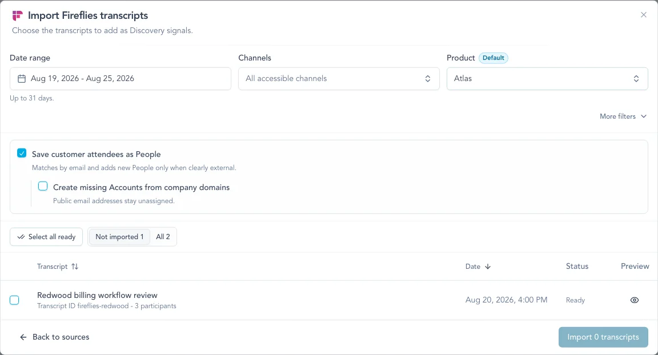658x355 pixels.
Task: Click the Preview column header
Action: [635, 266]
